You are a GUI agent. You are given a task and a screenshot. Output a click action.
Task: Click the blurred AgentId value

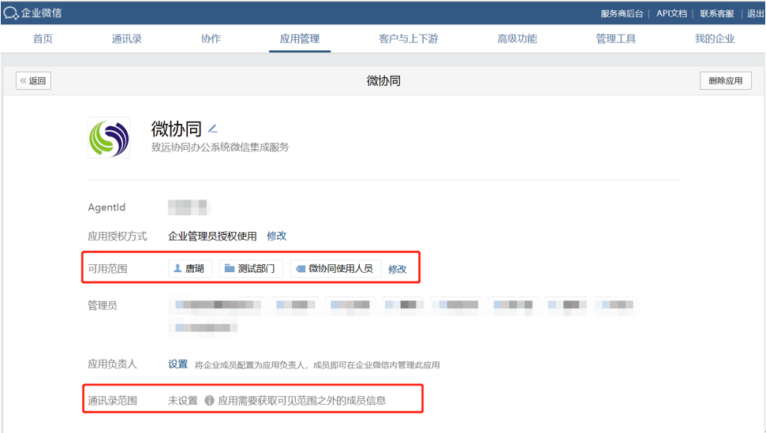coord(189,207)
